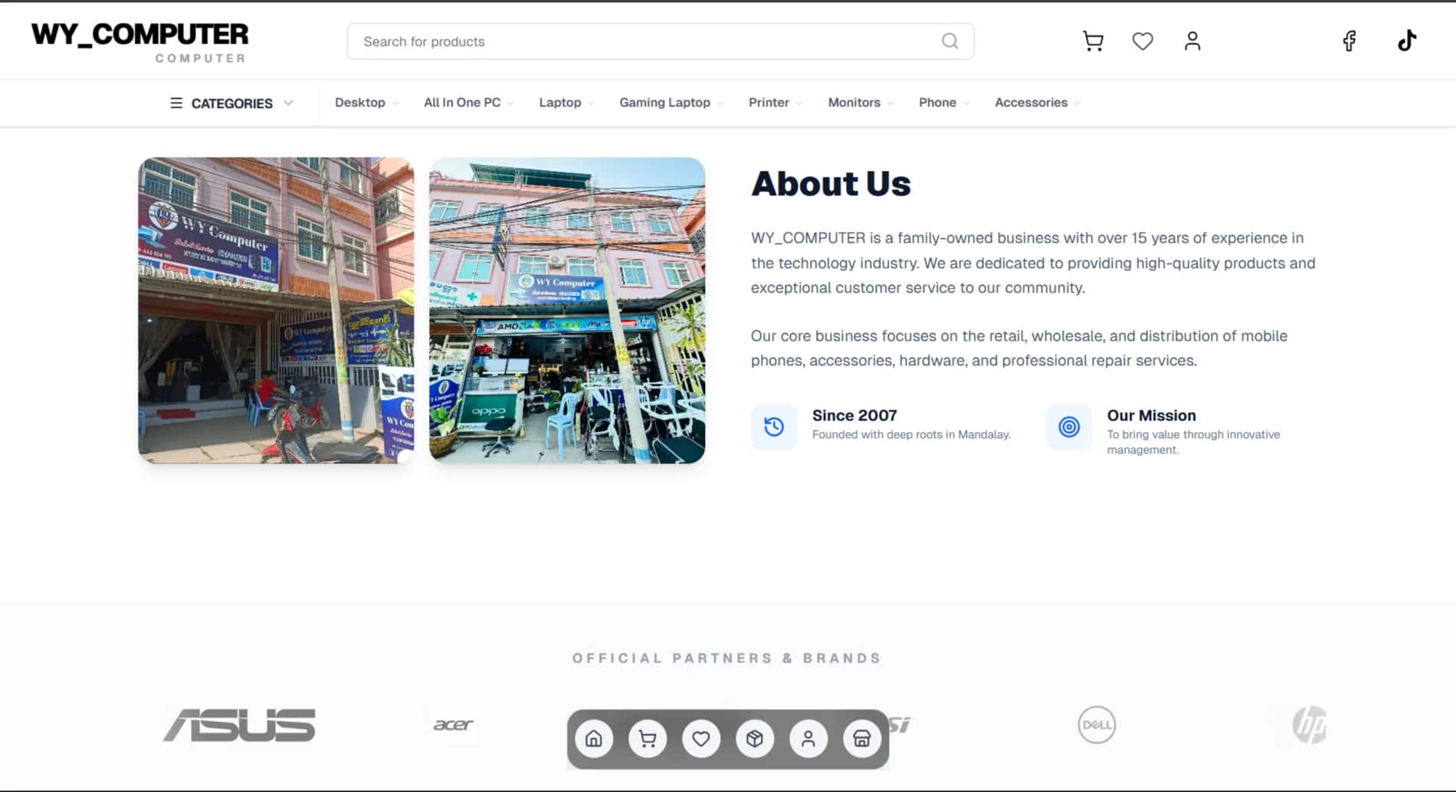Open the All In One PC nav item
The image size is (1456, 792).
[x=462, y=103]
